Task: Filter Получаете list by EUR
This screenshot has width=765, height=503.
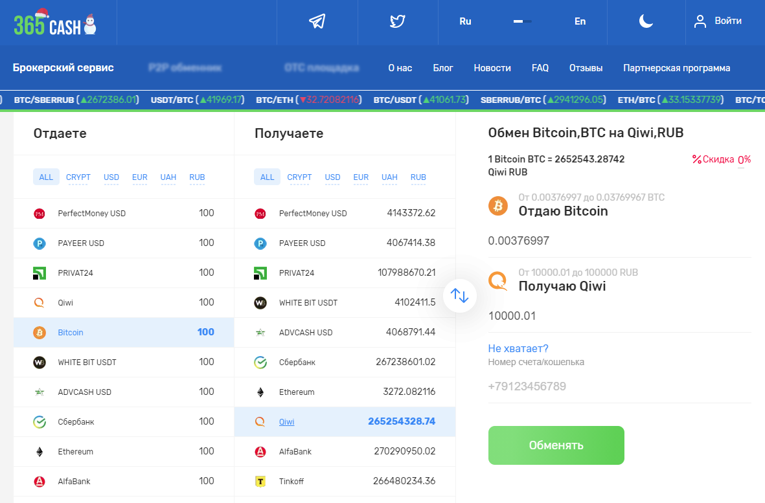Action: click(x=361, y=177)
